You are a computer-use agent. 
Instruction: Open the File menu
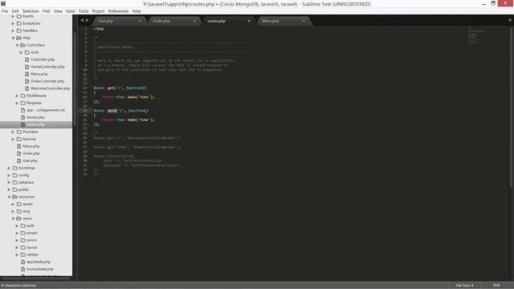(5, 11)
